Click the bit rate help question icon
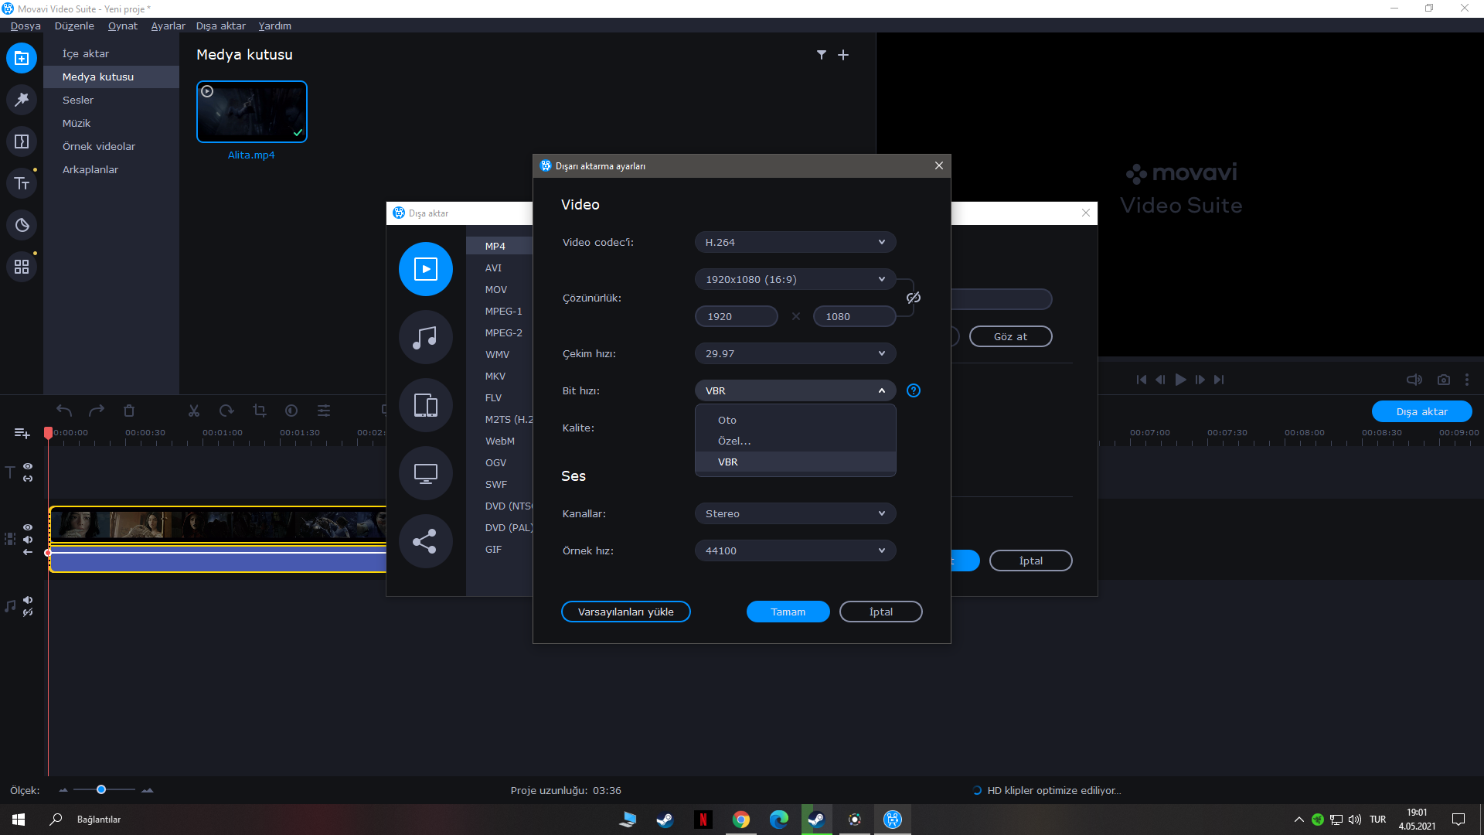 (914, 390)
